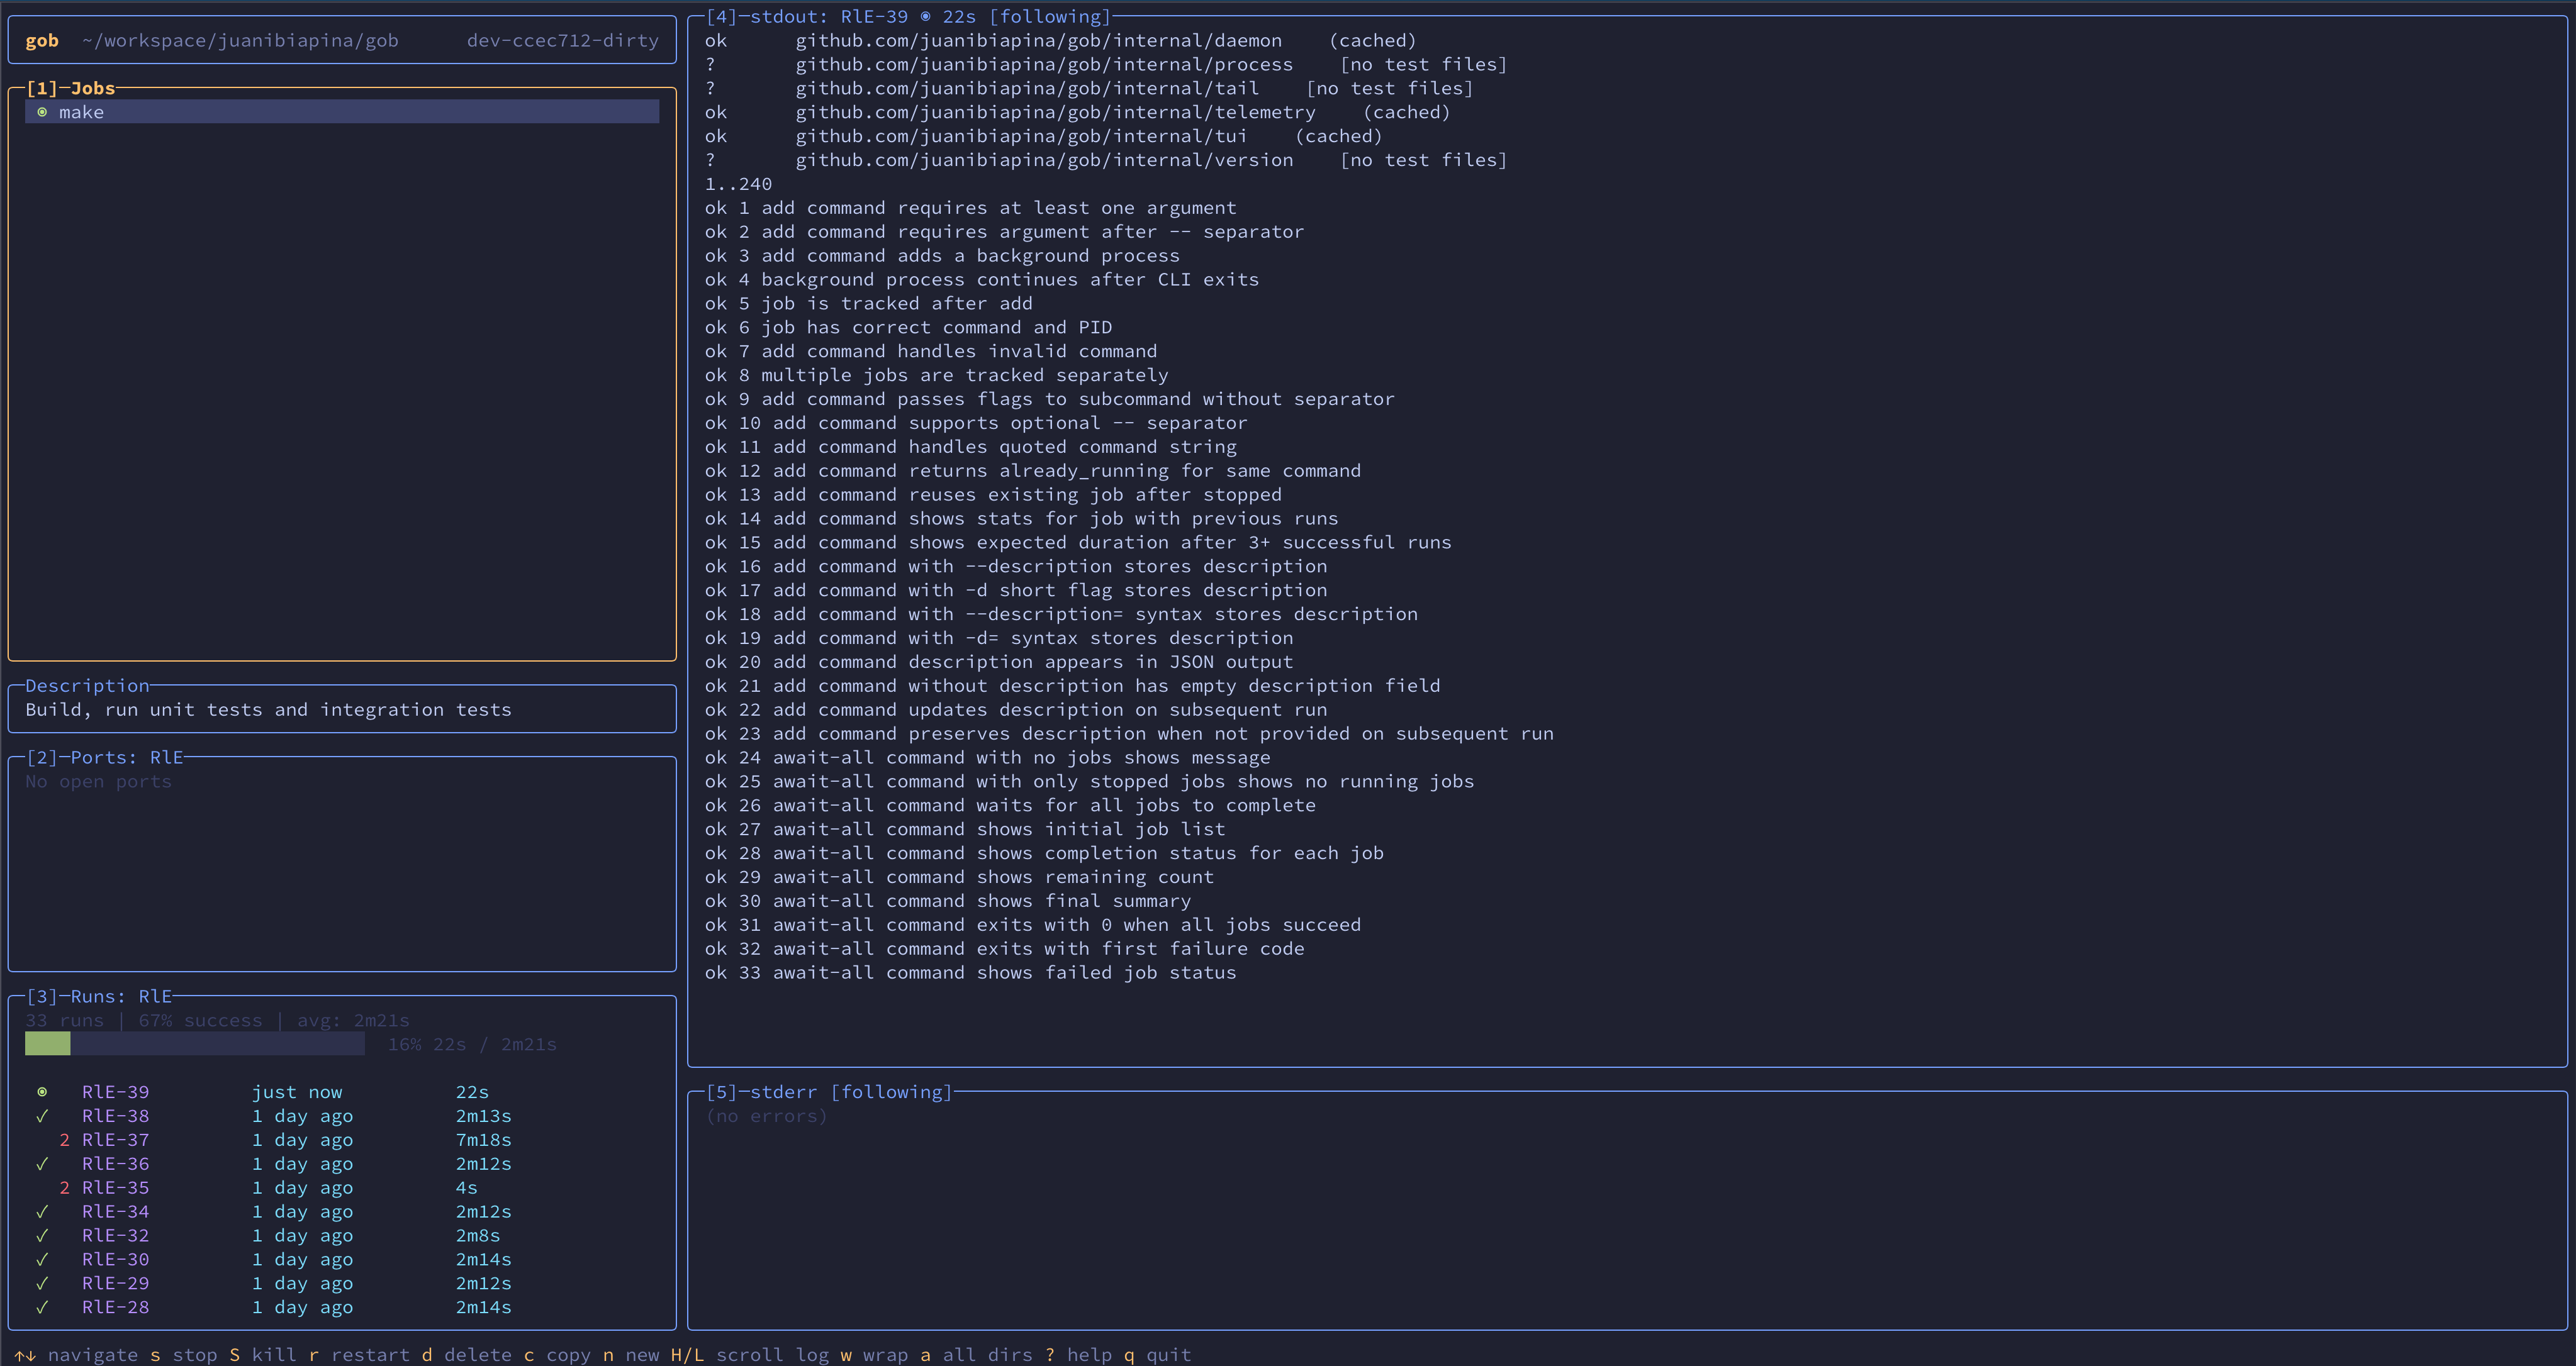Click the running indicator beside the make job
The height and width of the screenshot is (1366, 2576).
pos(42,112)
